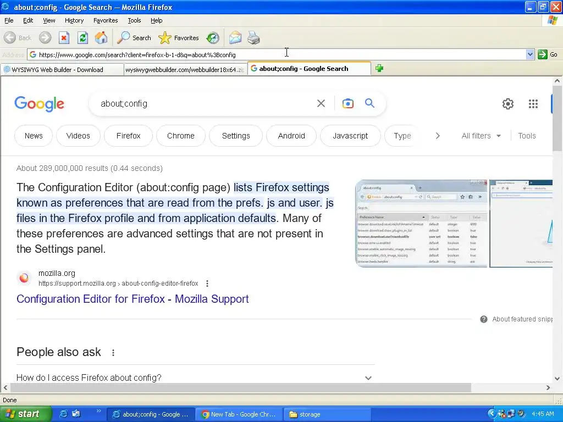Click the Search magnifier toolbar button
Image resolution: width=563 pixels, height=422 pixels.
tap(134, 38)
